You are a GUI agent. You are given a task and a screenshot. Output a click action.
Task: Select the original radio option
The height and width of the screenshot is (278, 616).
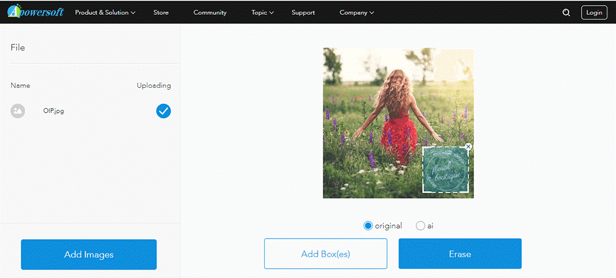pos(368,226)
